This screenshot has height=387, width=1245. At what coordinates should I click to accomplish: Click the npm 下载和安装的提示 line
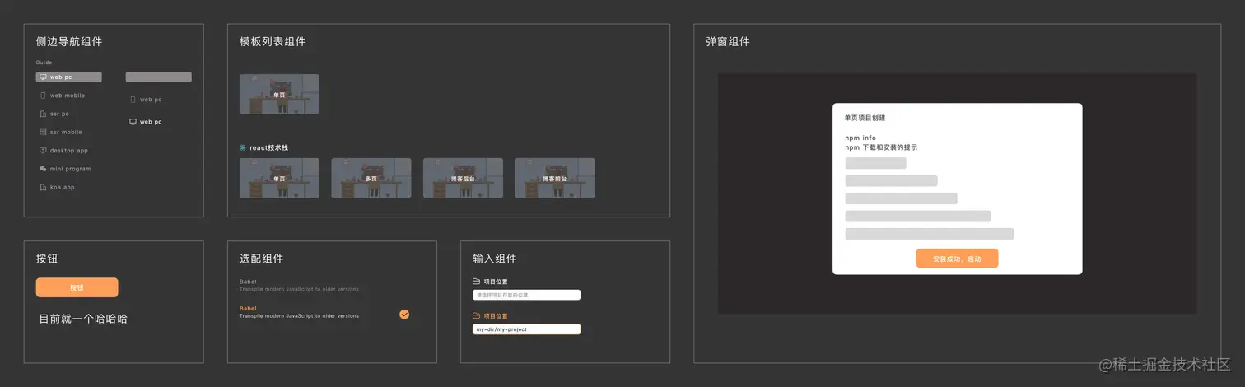[x=881, y=147]
